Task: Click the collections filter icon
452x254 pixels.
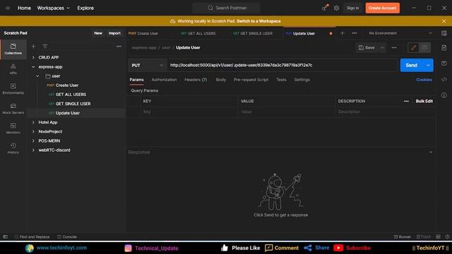Action: pyautogui.click(x=45, y=47)
